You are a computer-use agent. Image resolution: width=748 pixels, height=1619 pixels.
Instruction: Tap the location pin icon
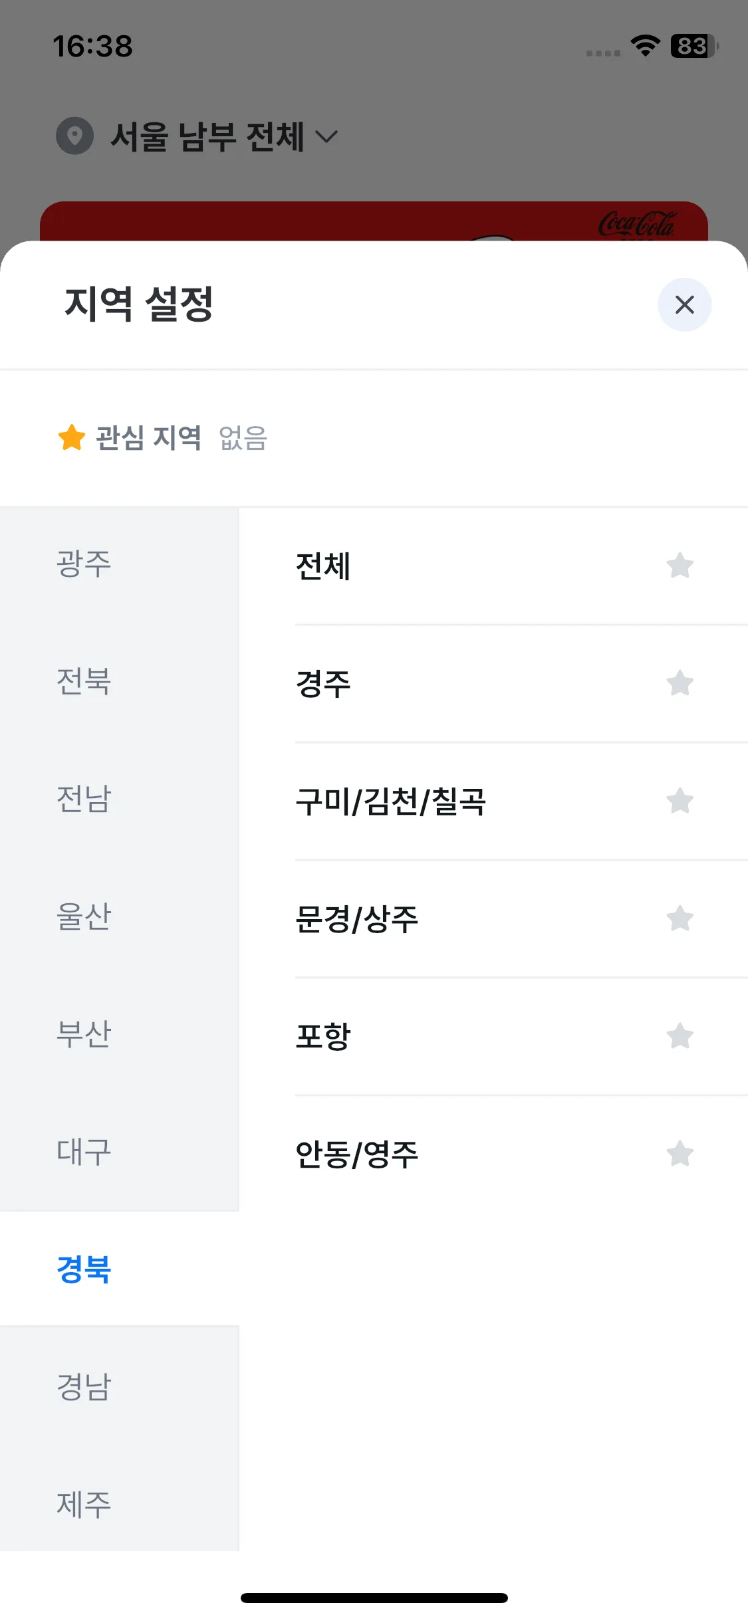pyautogui.click(x=75, y=136)
